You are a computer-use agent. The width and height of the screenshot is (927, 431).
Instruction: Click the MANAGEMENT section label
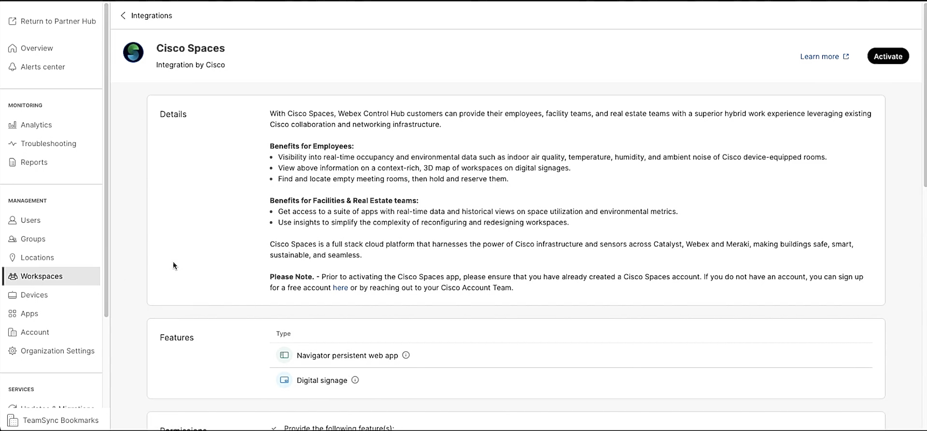[27, 201]
